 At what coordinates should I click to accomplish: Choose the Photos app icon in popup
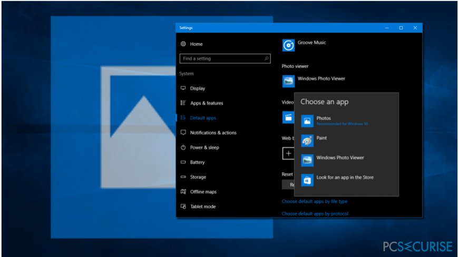coord(307,121)
